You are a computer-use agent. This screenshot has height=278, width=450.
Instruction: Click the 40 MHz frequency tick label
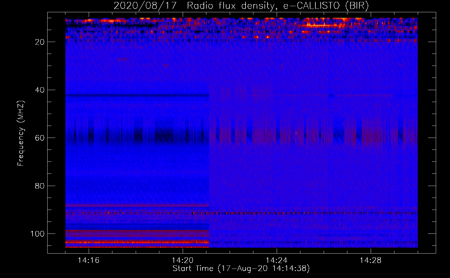tap(40, 90)
